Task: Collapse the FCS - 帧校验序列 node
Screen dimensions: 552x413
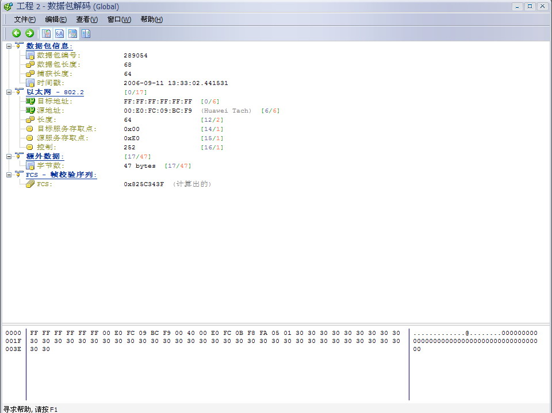Action: point(9,175)
